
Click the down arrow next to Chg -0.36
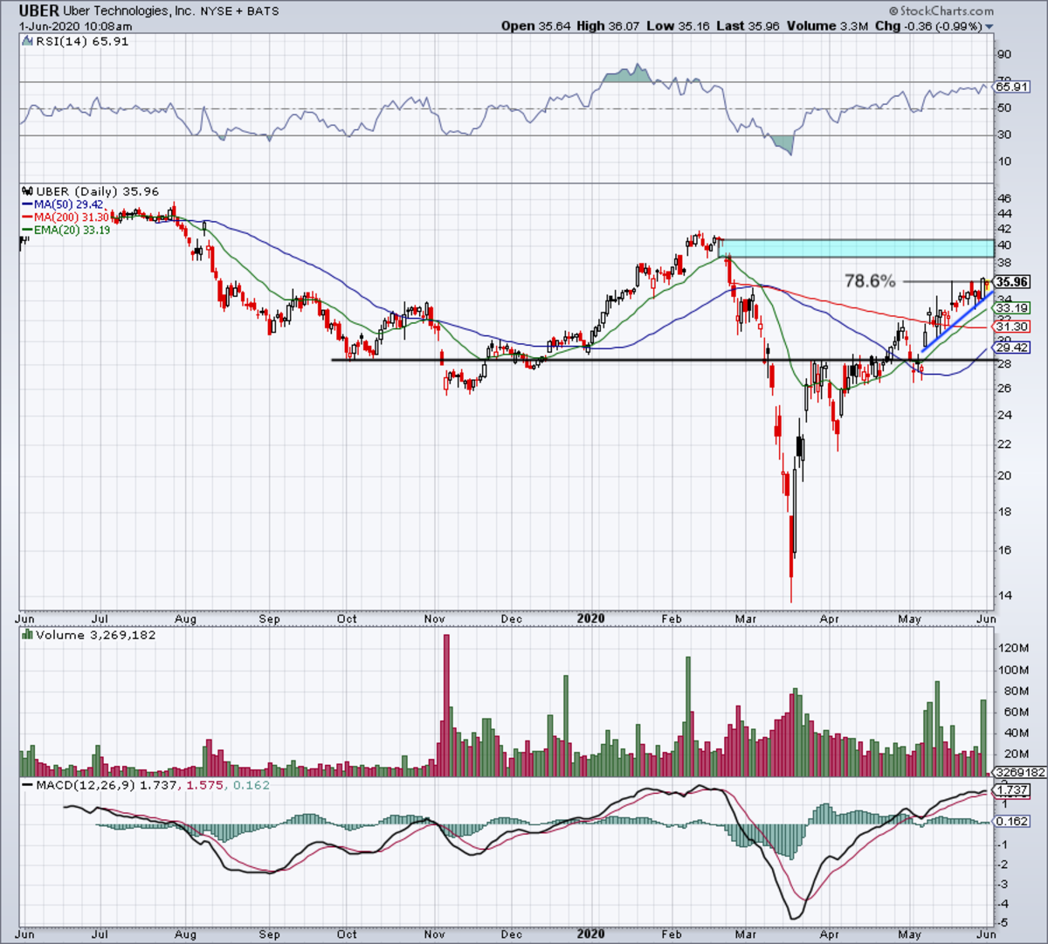click(990, 26)
